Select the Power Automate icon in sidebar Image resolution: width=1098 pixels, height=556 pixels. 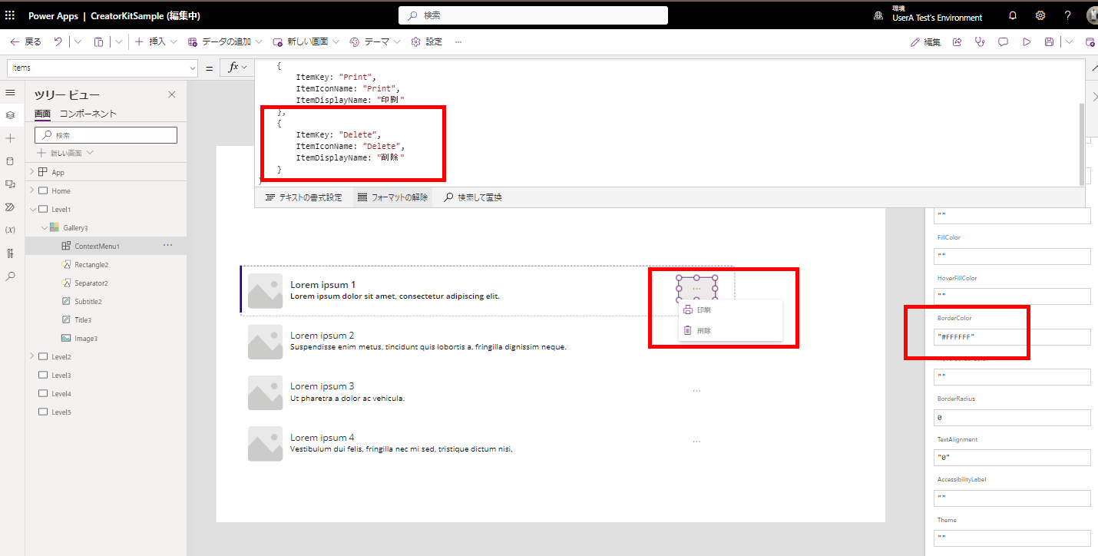click(11, 207)
